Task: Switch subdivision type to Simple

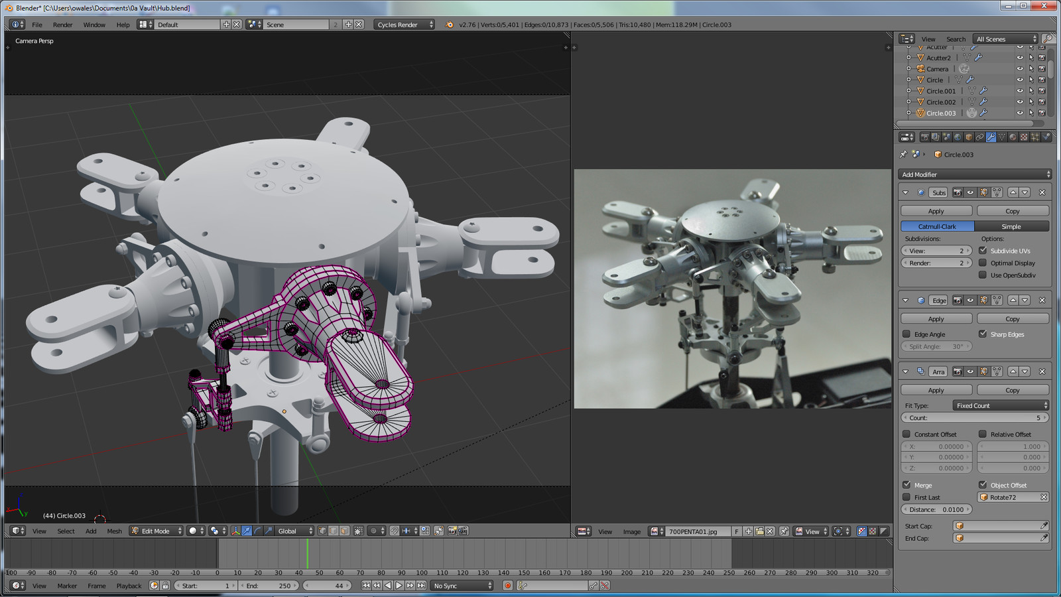Action: [1011, 226]
